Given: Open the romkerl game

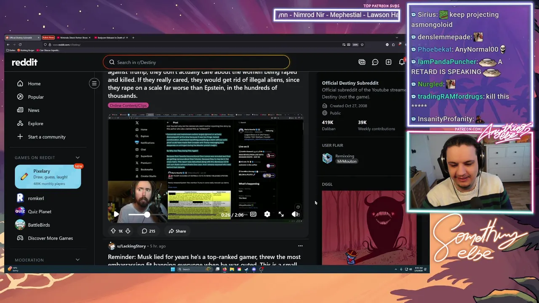Looking at the screenshot, I should coord(36,198).
